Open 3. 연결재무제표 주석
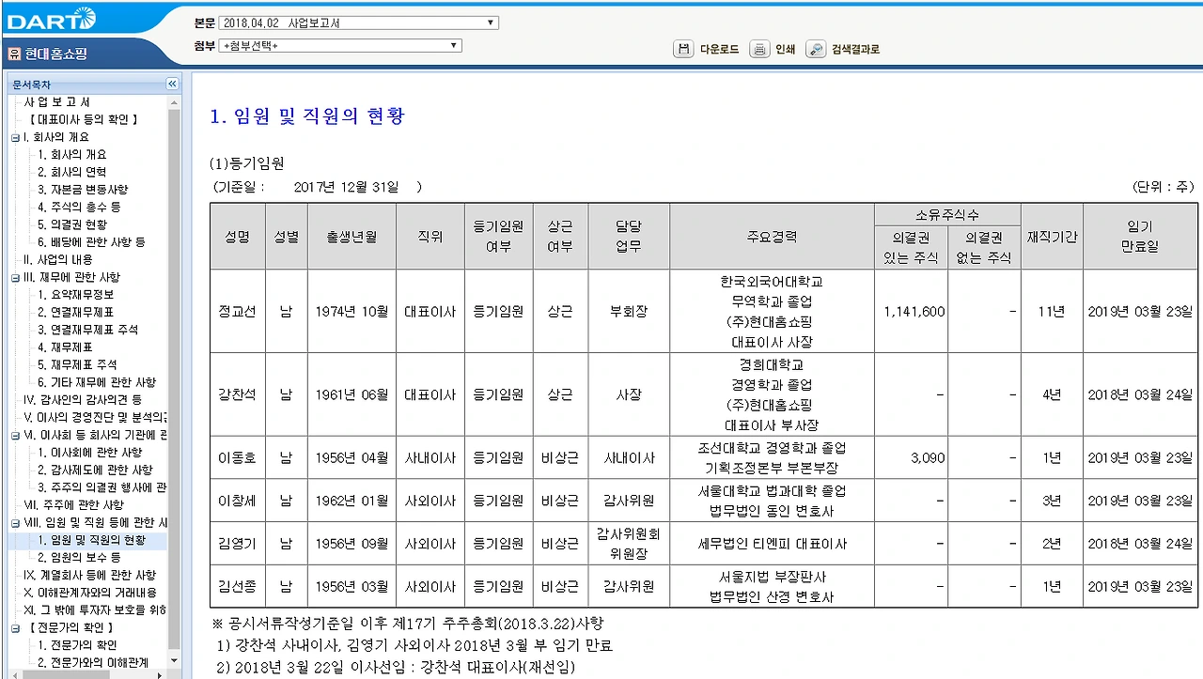This screenshot has height=679, width=1203. (87, 330)
